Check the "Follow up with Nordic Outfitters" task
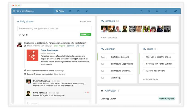 [x=144, y=64]
